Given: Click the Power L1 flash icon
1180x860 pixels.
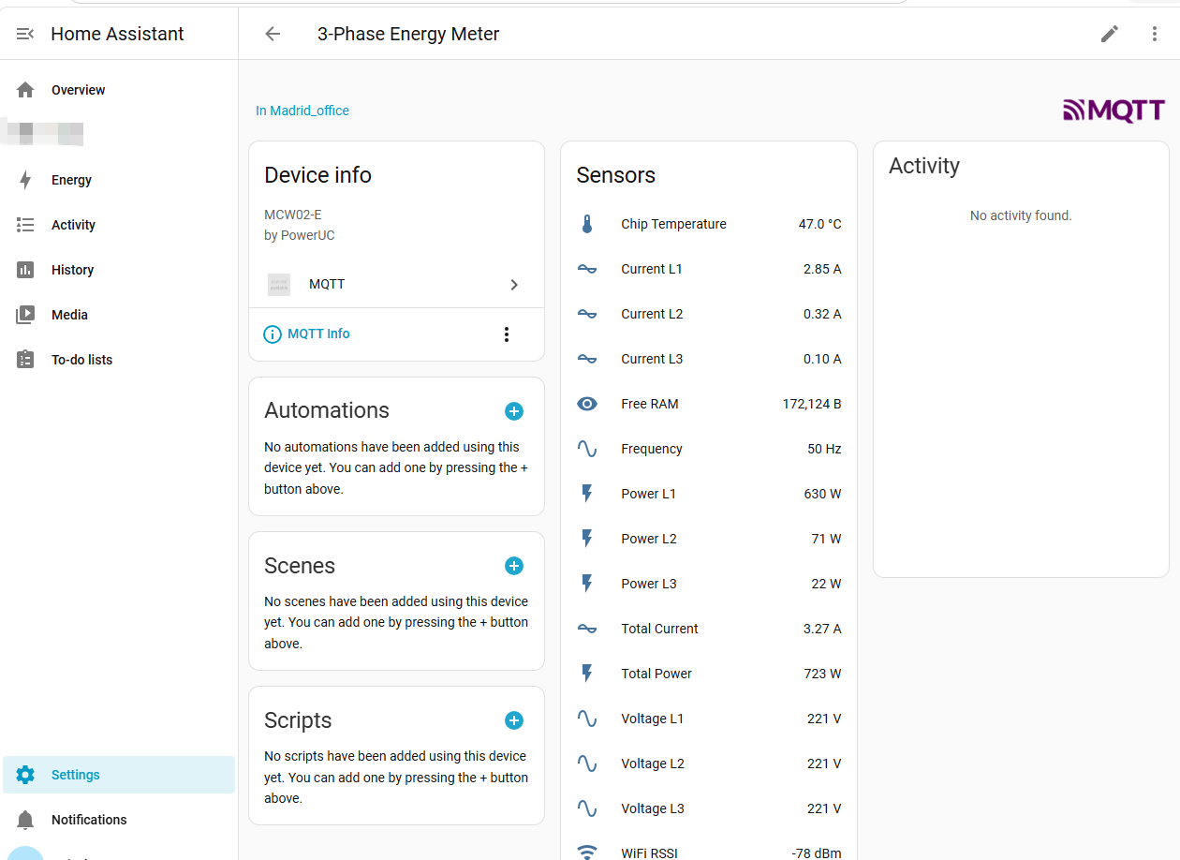Looking at the screenshot, I should coord(587,494).
